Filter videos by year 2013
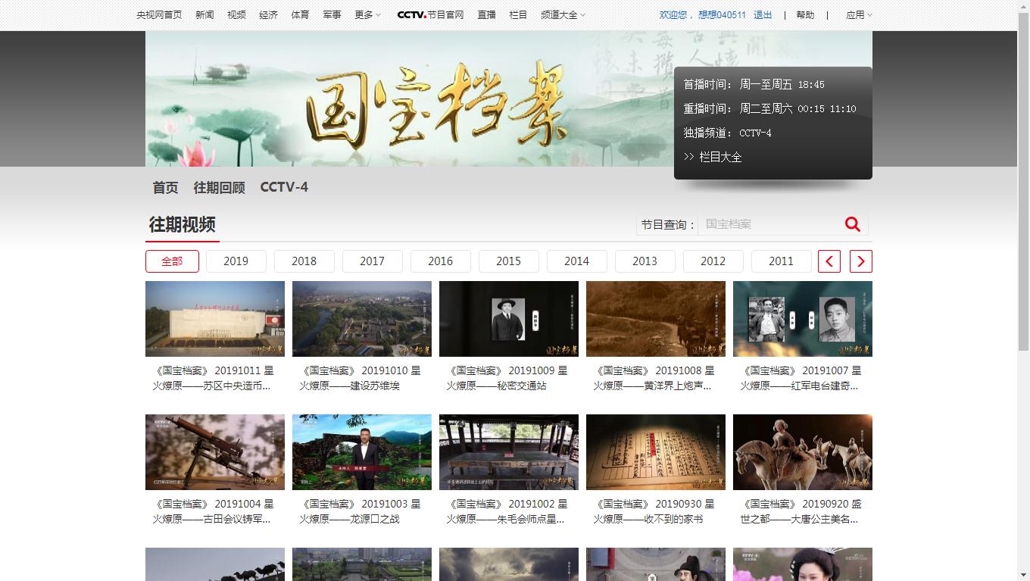This screenshot has height=581, width=1030. pos(645,261)
